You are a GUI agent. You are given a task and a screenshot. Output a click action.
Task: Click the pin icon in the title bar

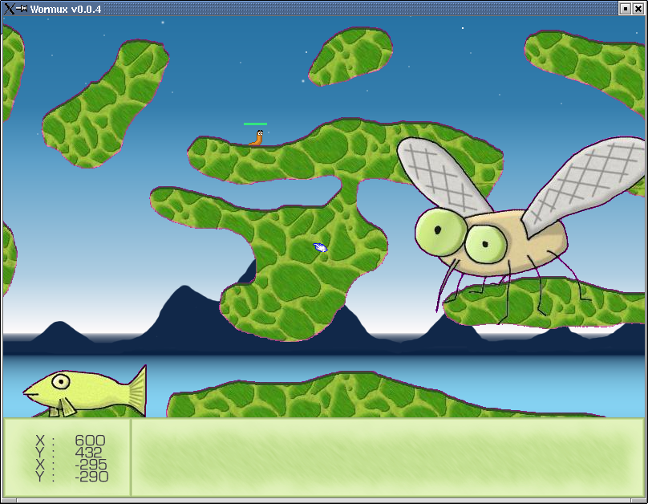coord(22,8)
